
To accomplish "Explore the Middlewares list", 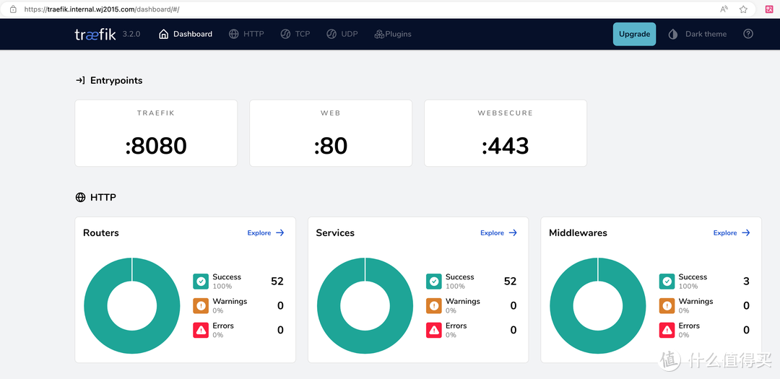I will 732,232.
